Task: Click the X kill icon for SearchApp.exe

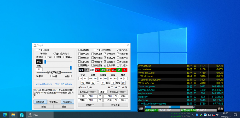Action: [195, 86]
